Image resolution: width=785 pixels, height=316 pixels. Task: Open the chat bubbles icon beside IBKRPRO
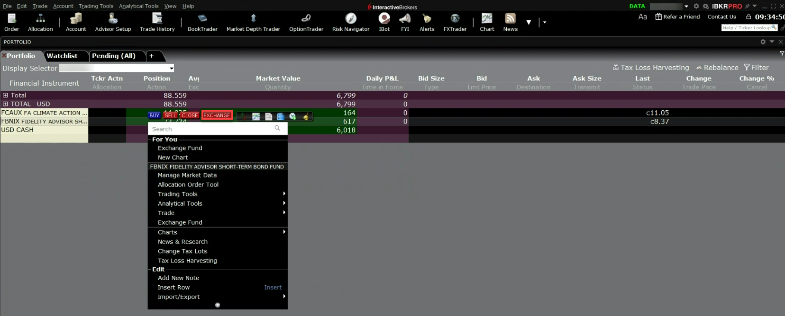pyautogui.click(x=706, y=6)
